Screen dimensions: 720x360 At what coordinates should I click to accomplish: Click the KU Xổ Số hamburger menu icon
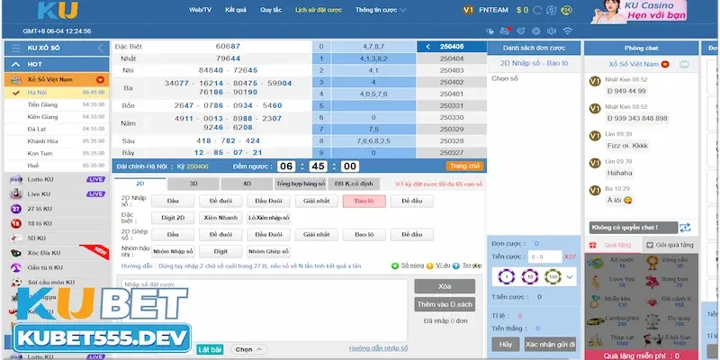click(16, 49)
